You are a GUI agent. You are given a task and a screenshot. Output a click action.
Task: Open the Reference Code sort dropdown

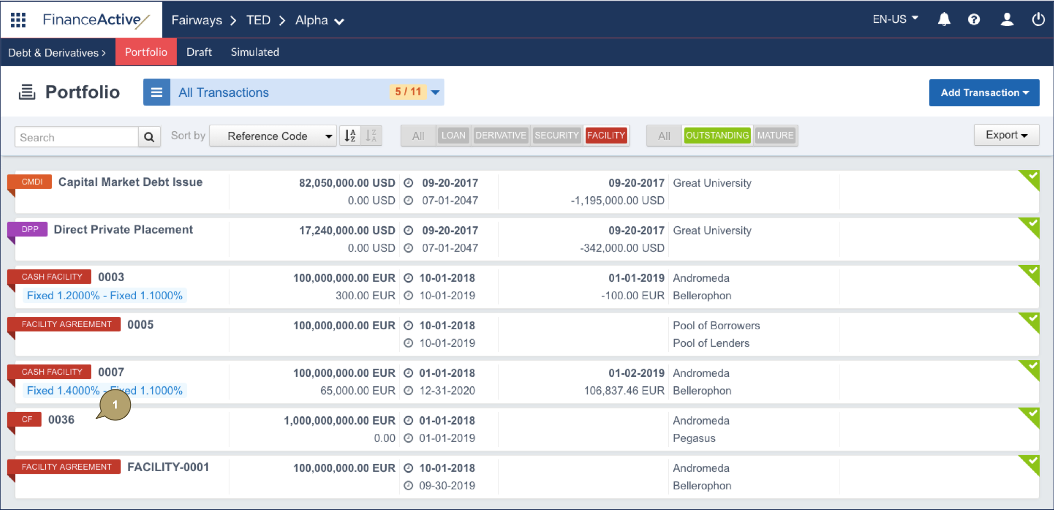(273, 136)
